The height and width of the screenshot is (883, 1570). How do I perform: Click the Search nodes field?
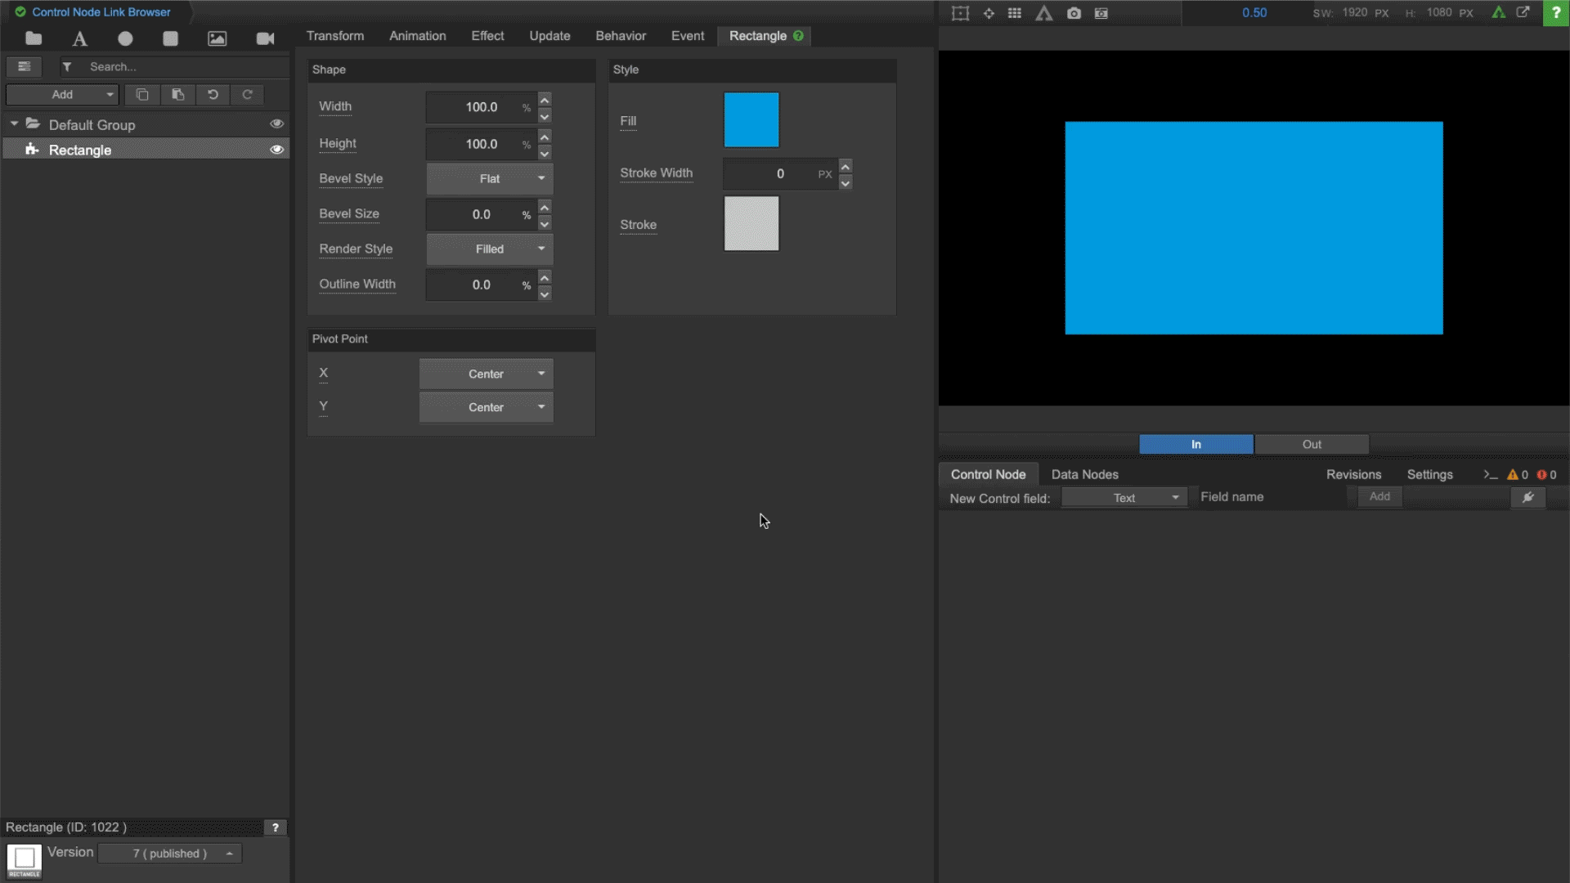click(186, 67)
